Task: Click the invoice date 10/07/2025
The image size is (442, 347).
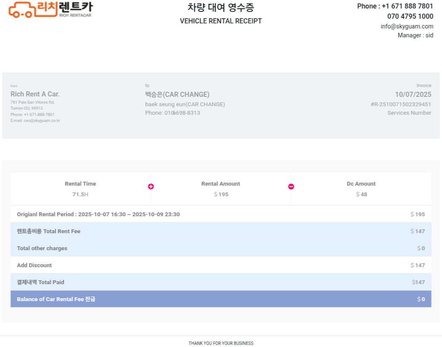Action: tap(413, 94)
